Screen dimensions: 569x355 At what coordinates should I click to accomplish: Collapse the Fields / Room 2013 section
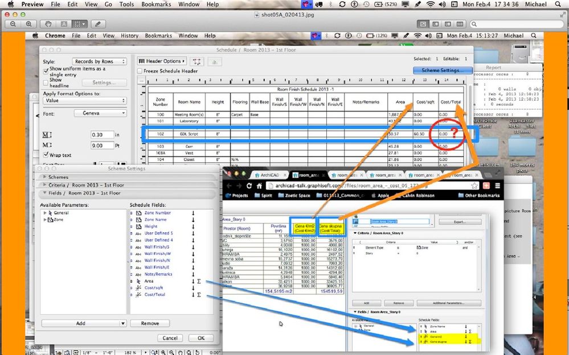point(44,193)
